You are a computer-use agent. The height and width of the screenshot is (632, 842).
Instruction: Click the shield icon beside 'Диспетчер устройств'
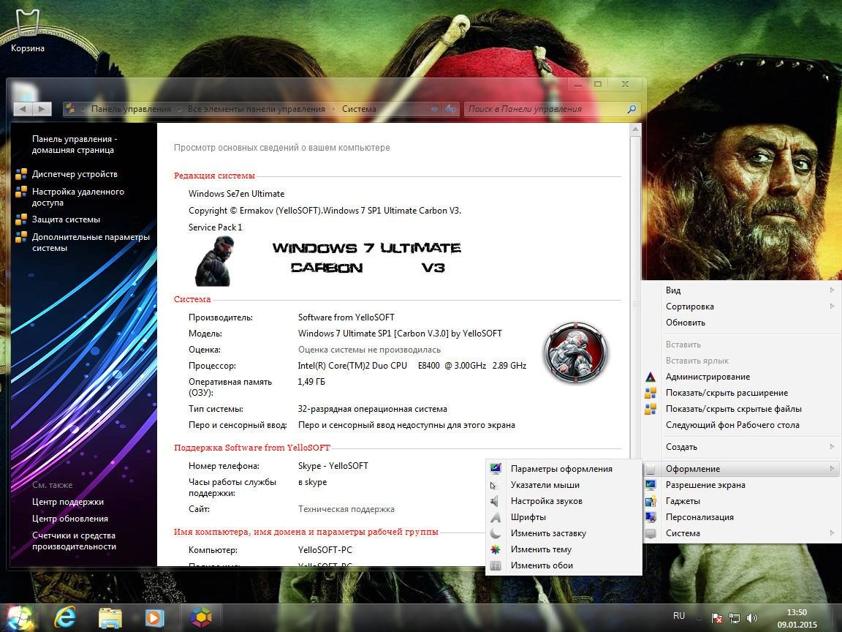pyautogui.click(x=21, y=174)
